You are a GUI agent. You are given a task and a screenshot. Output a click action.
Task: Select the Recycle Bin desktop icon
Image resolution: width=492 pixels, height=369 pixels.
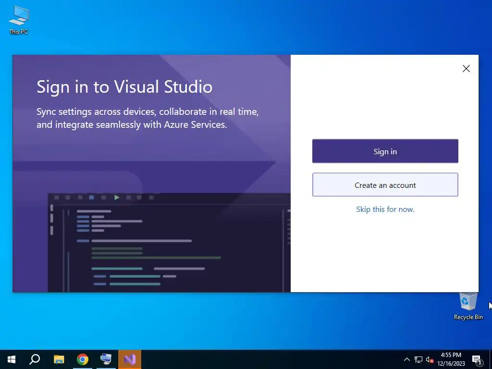point(468,306)
